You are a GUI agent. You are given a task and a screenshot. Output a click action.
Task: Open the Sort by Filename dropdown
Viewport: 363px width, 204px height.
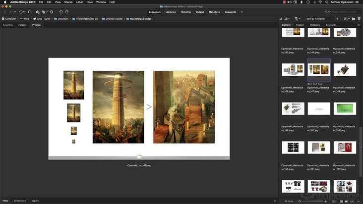[x=319, y=19]
